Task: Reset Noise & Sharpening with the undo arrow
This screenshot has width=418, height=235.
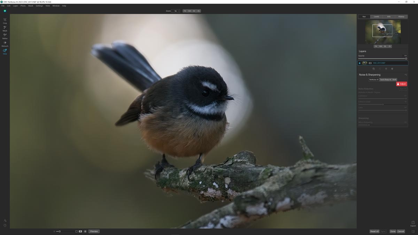Action: (406, 75)
